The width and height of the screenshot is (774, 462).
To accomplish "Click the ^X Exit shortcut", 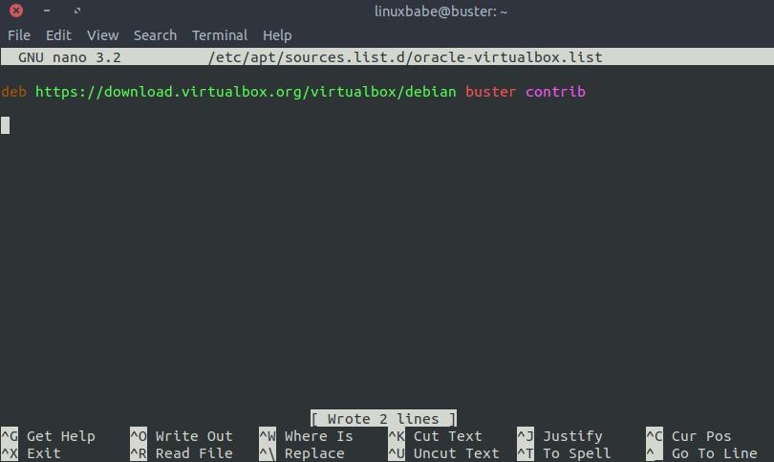I will [31, 453].
